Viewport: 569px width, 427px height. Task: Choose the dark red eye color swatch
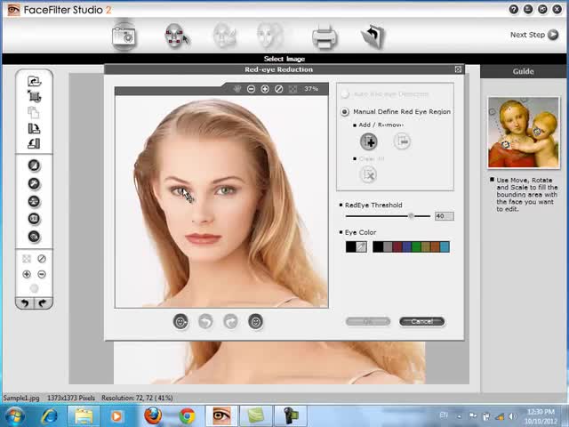point(397,247)
